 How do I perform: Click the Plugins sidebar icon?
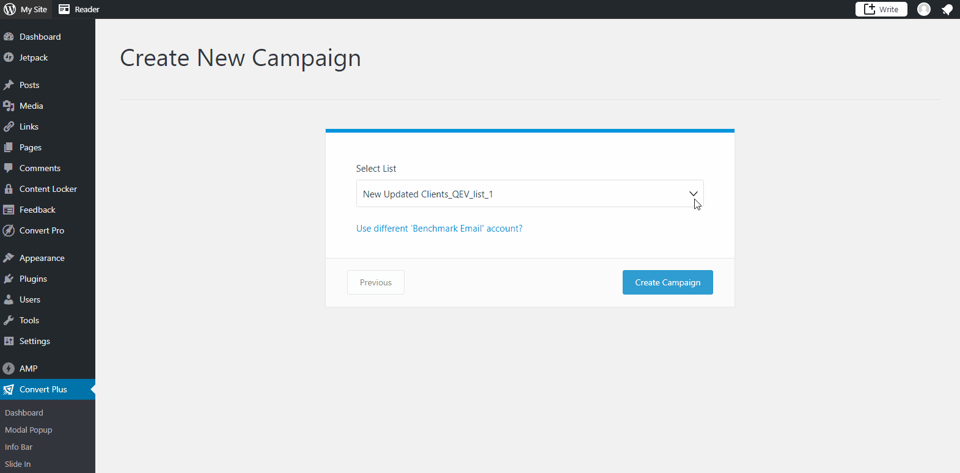pyautogui.click(x=9, y=279)
